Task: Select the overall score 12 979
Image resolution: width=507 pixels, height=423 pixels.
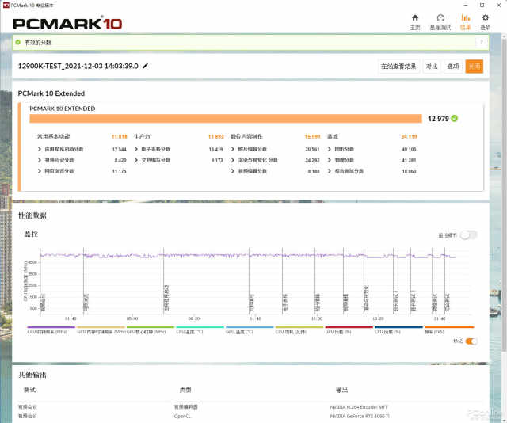Action: pos(438,119)
